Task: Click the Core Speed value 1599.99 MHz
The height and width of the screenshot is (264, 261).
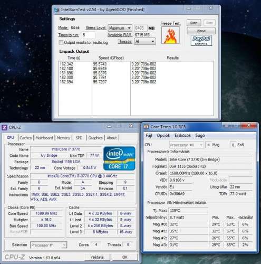Action: (46, 213)
